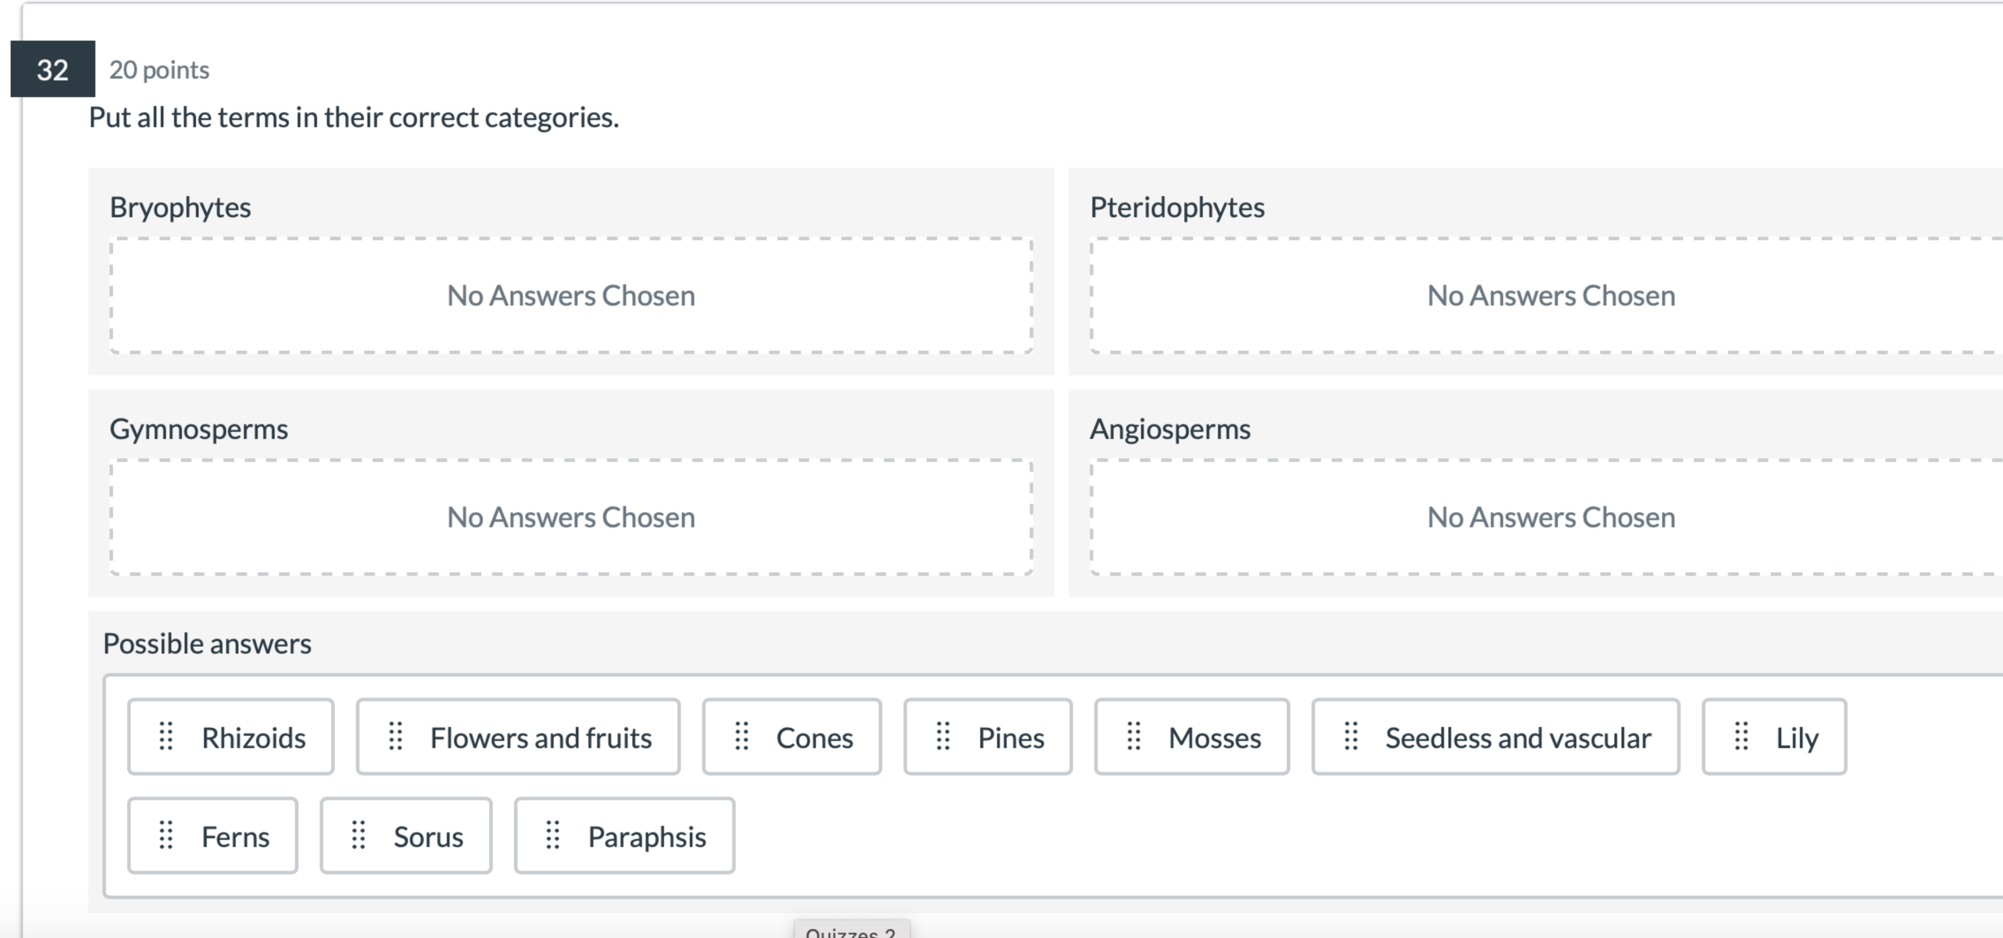Click the question number 32 badge
This screenshot has width=2003, height=938.
pyautogui.click(x=52, y=70)
